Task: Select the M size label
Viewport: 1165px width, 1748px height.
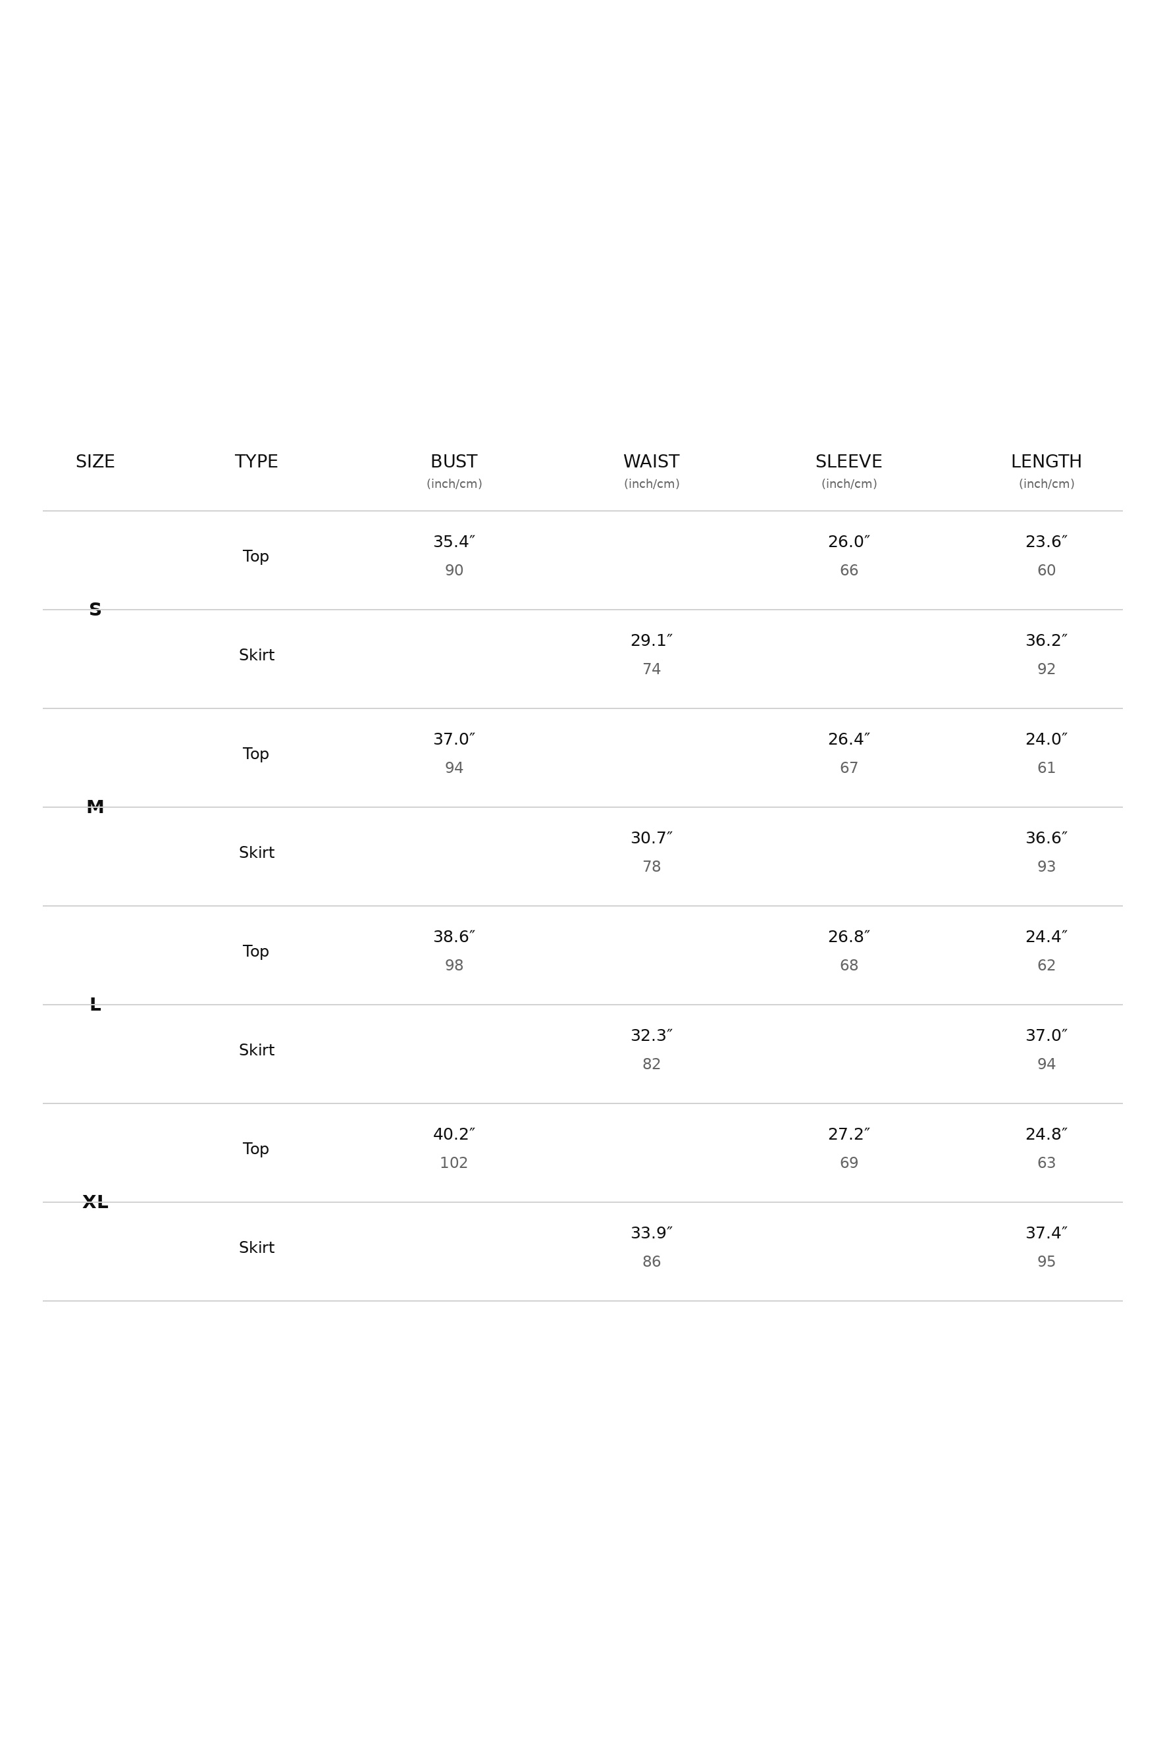Action: coord(95,807)
